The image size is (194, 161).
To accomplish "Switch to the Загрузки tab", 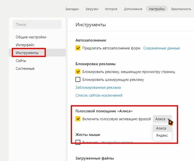I will [x=92, y=9].
